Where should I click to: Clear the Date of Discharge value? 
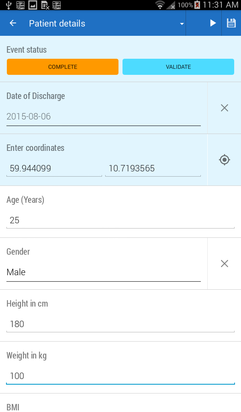coord(225,108)
